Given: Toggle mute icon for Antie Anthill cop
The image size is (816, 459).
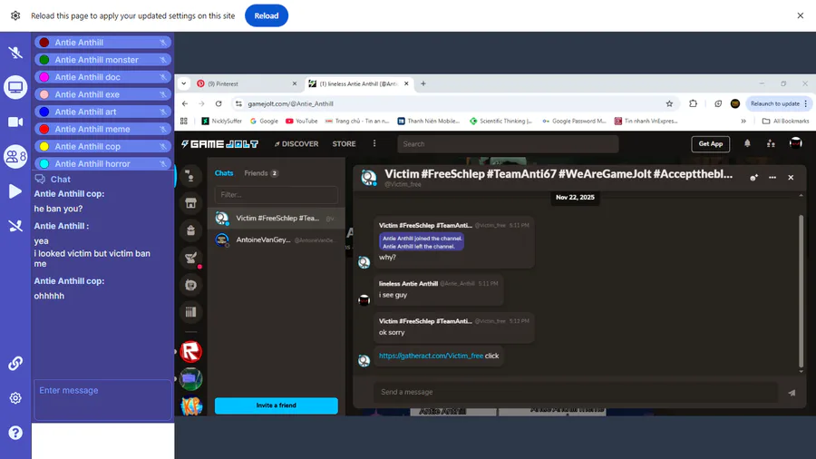Looking at the screenshot, I should pyautogui.click(x=163, y=146).
